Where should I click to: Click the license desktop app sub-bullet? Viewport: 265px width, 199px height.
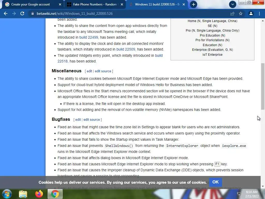(x=114, y=104)
